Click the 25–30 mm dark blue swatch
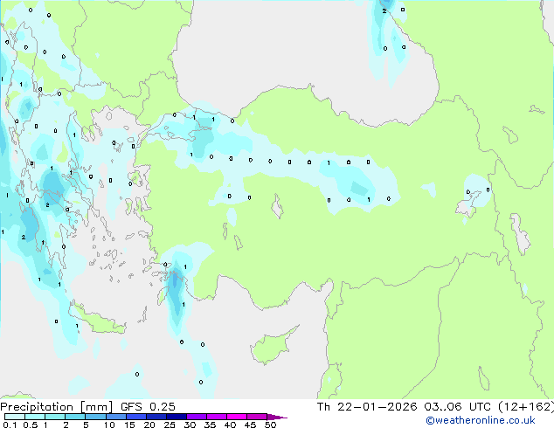The width and height of the screenshot is (554, 428). click(176, 417)
